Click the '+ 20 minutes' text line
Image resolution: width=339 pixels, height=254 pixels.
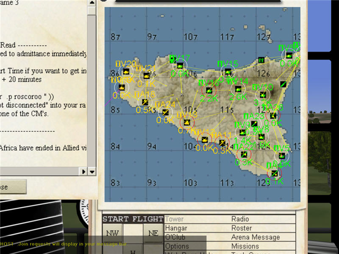22,79
